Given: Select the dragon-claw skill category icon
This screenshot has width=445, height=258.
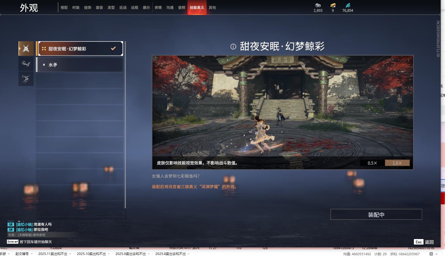Looking at the screenshot, I should click(x=26, y=64).
